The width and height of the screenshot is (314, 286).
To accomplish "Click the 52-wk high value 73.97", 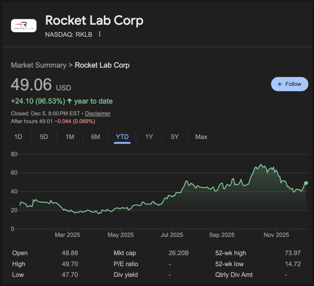I will [x=293, y=253].
